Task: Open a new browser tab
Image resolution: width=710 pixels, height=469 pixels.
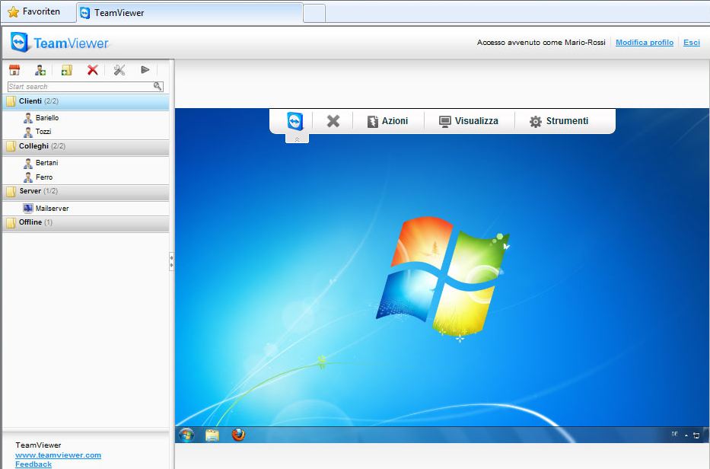Action: pos(314,13)
